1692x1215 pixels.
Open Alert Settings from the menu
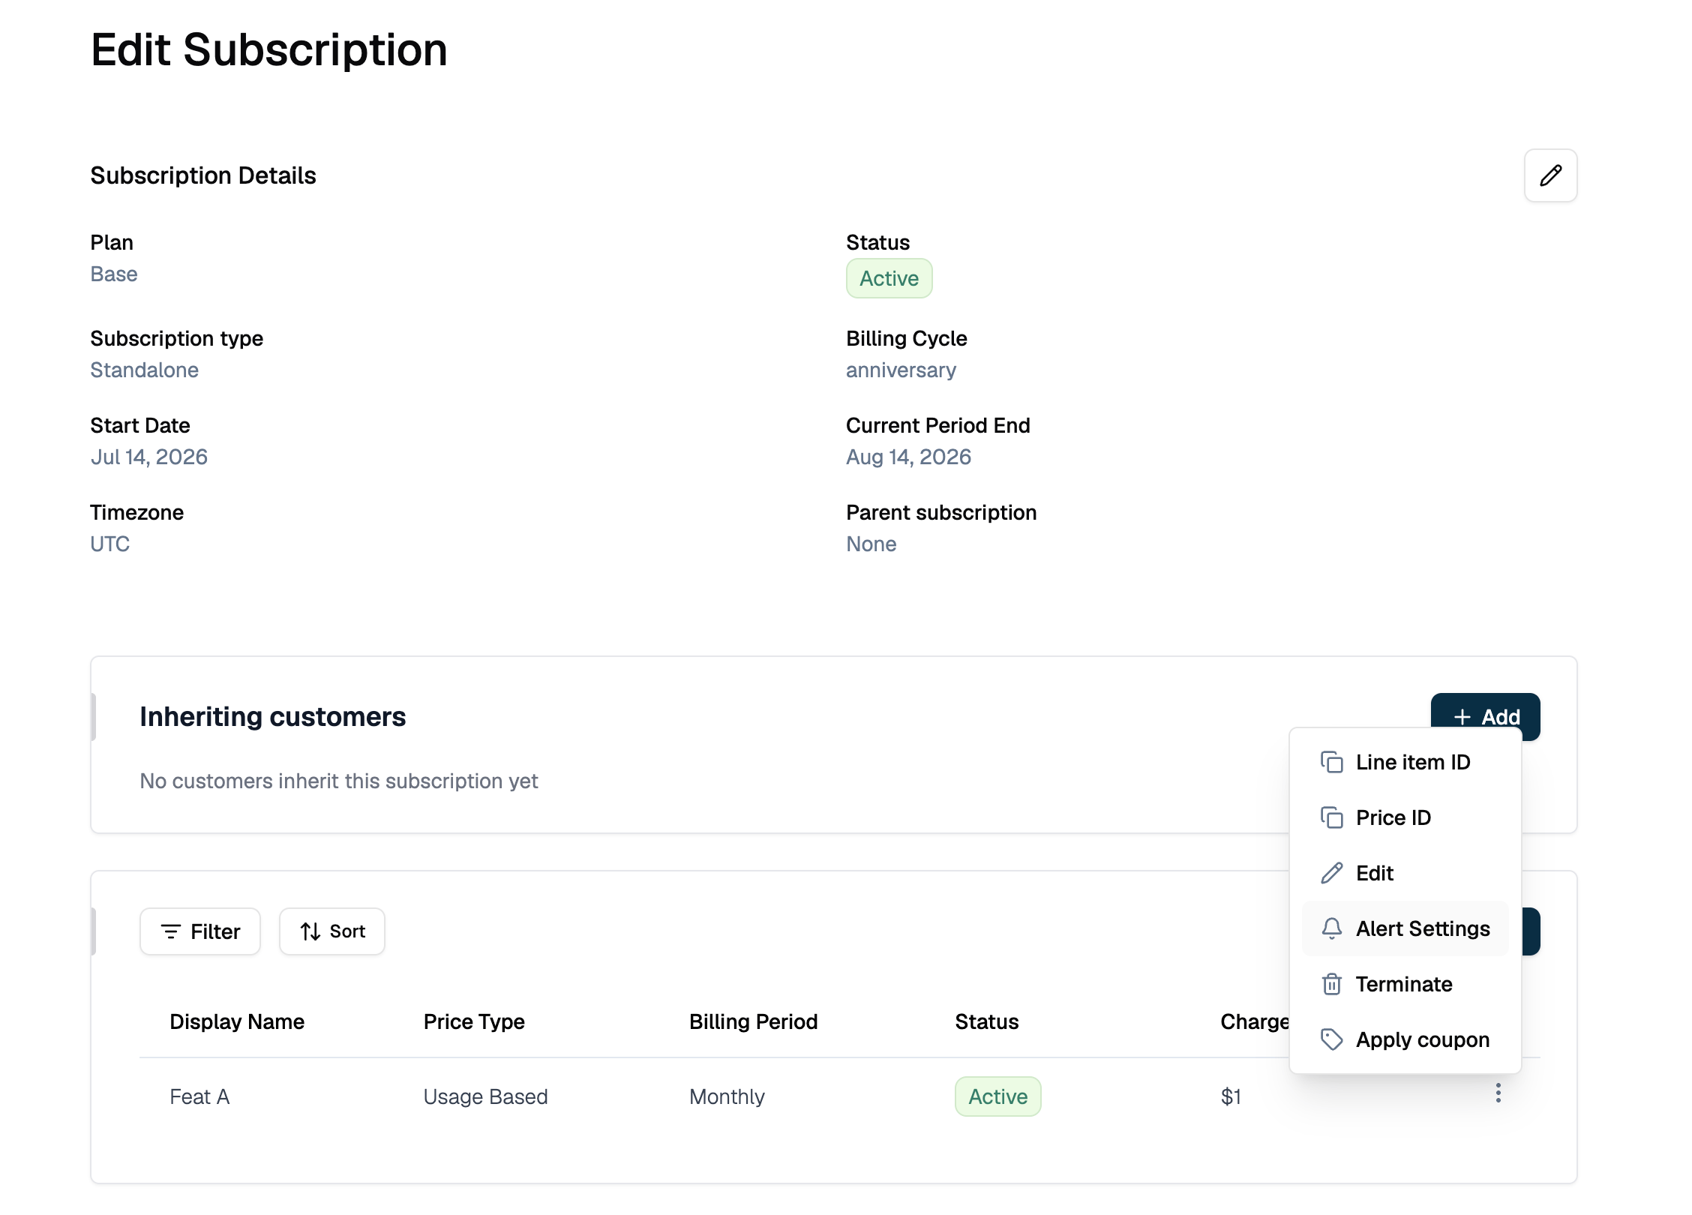(1405, 928)
